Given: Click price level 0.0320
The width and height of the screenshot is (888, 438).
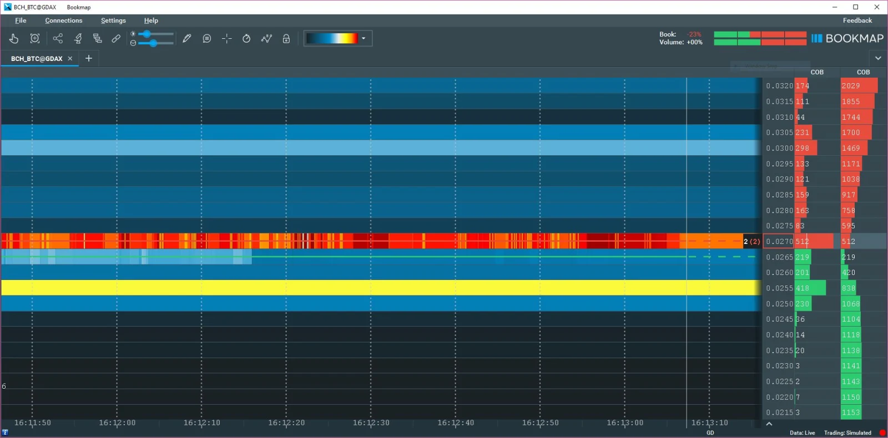Looking at the screenshot, I should tap(779, 86).
